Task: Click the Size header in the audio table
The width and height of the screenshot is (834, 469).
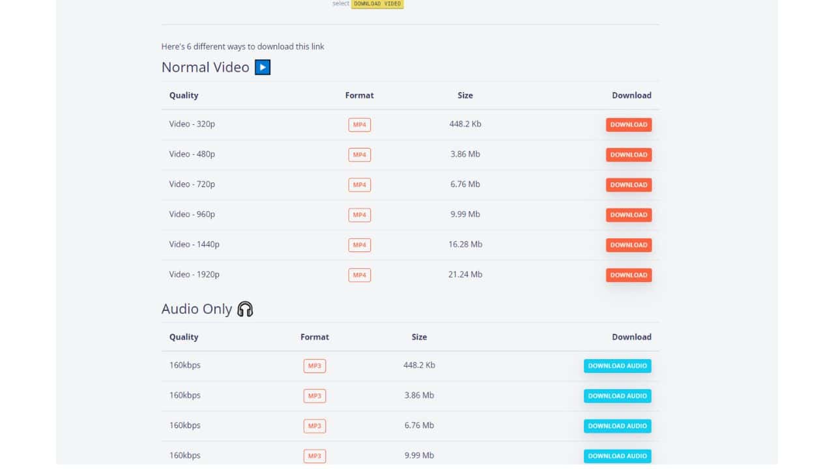Action: pyautogui.click(x=419, y=337)
